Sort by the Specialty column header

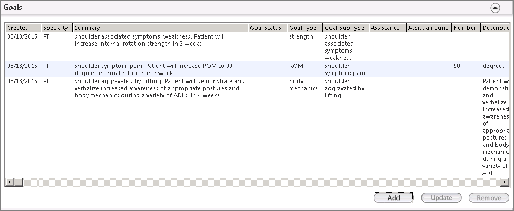57,28
